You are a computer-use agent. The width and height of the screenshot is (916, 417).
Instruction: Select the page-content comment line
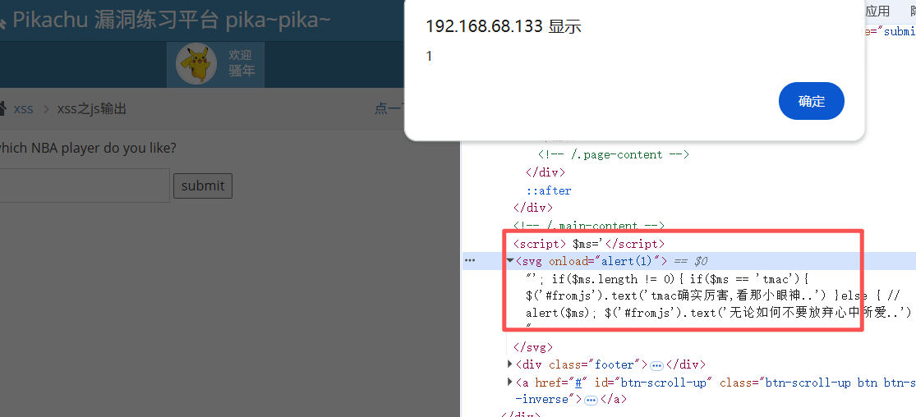(614, 154)
